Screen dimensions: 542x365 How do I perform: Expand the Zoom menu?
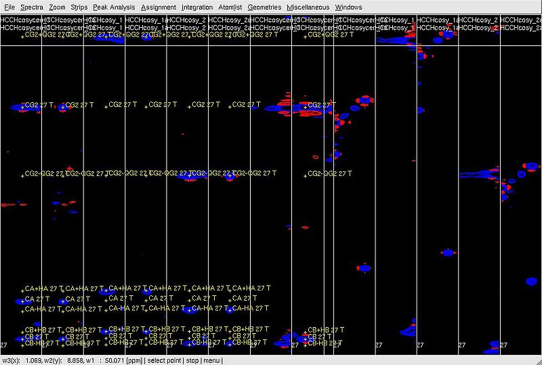coord(57,7)
